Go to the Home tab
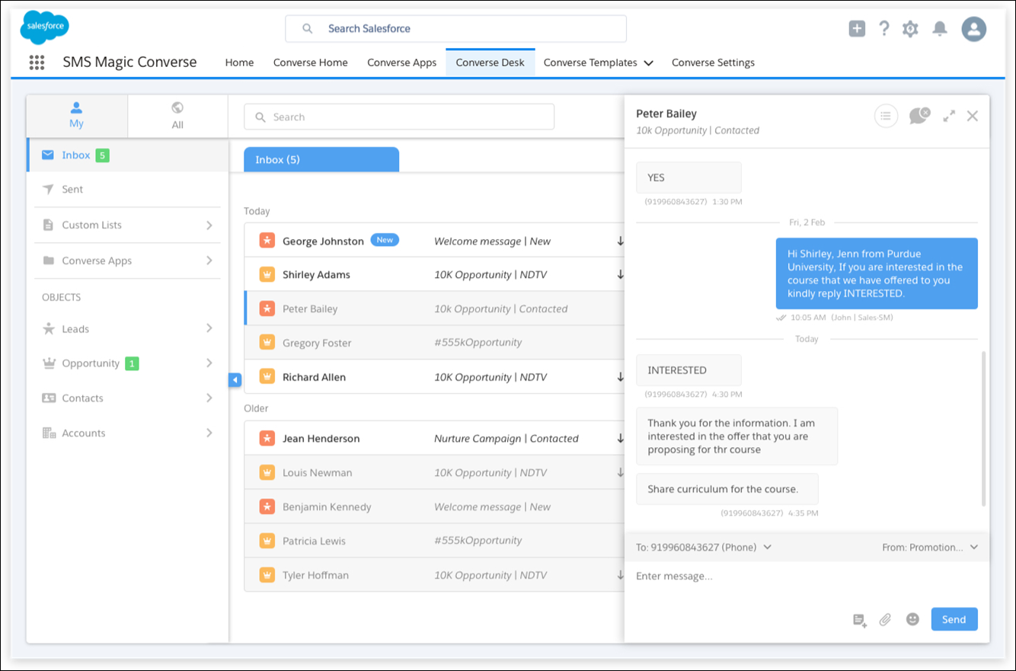 (x=239, y=62)
